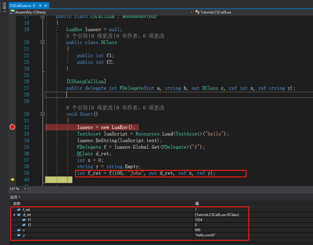Collapse the Start method region
The image size is (313, 245).
[x=42, y=114]
